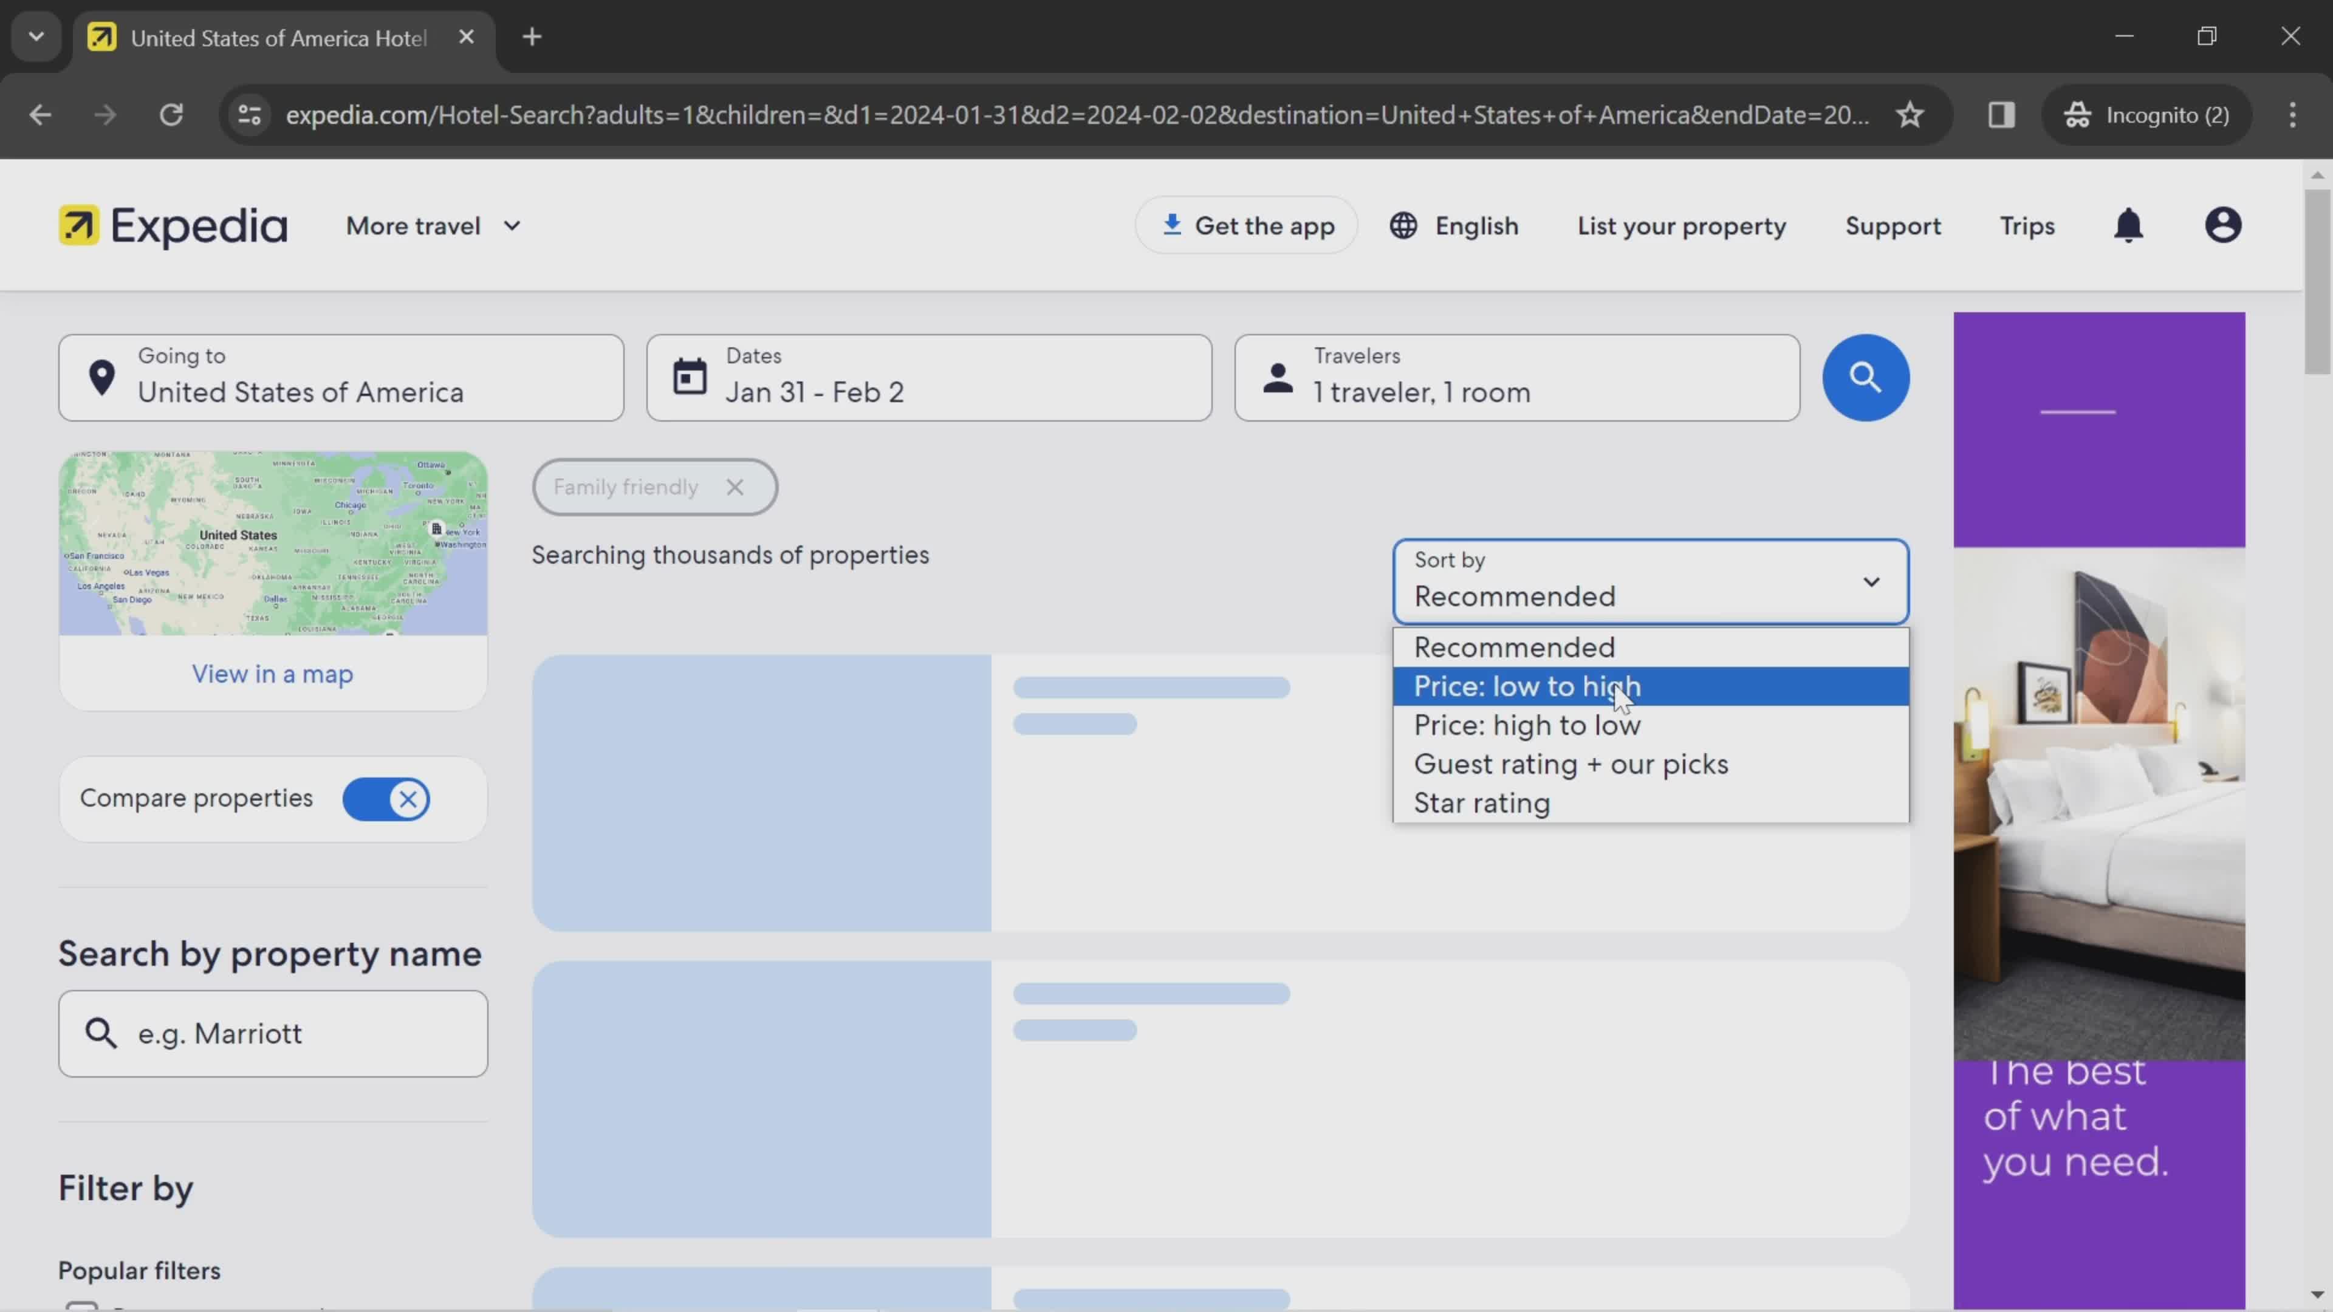Edit the Going to destination field
The width and height of the screenshot is (2333, 1312).
(340, 378)
